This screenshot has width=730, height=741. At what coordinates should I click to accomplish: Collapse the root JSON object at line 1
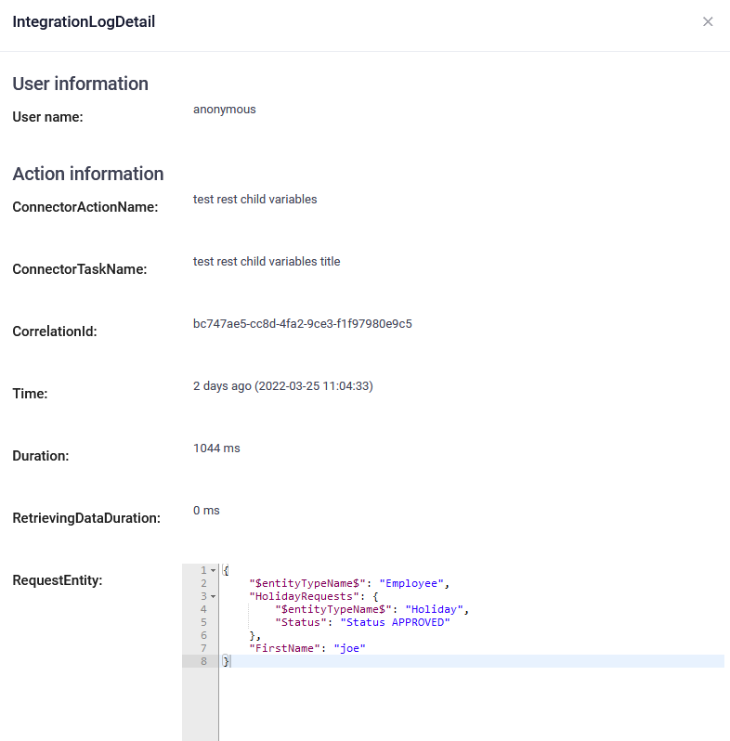(213, 570)
